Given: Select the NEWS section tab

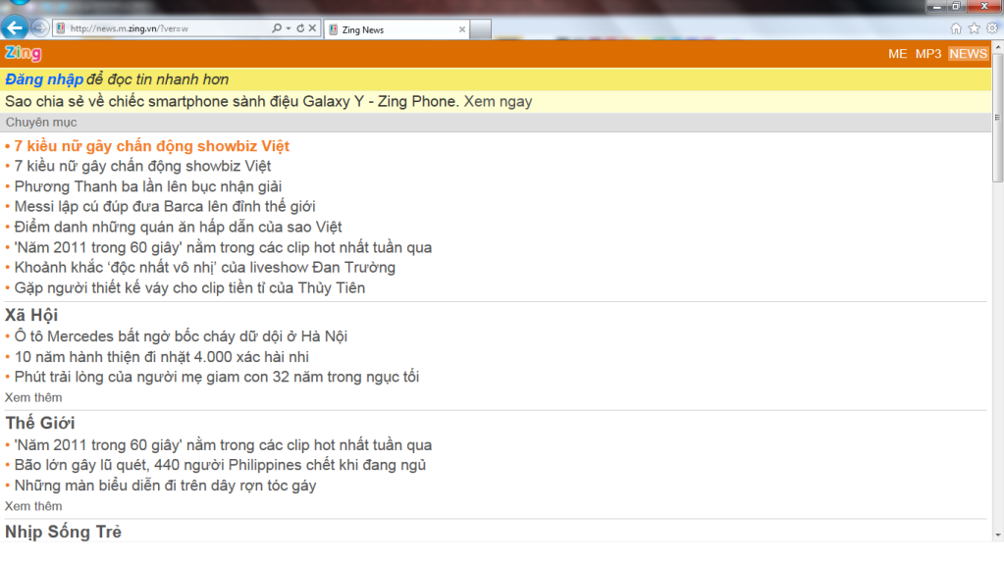Looking at the screenshot, I should click(968, 54).
